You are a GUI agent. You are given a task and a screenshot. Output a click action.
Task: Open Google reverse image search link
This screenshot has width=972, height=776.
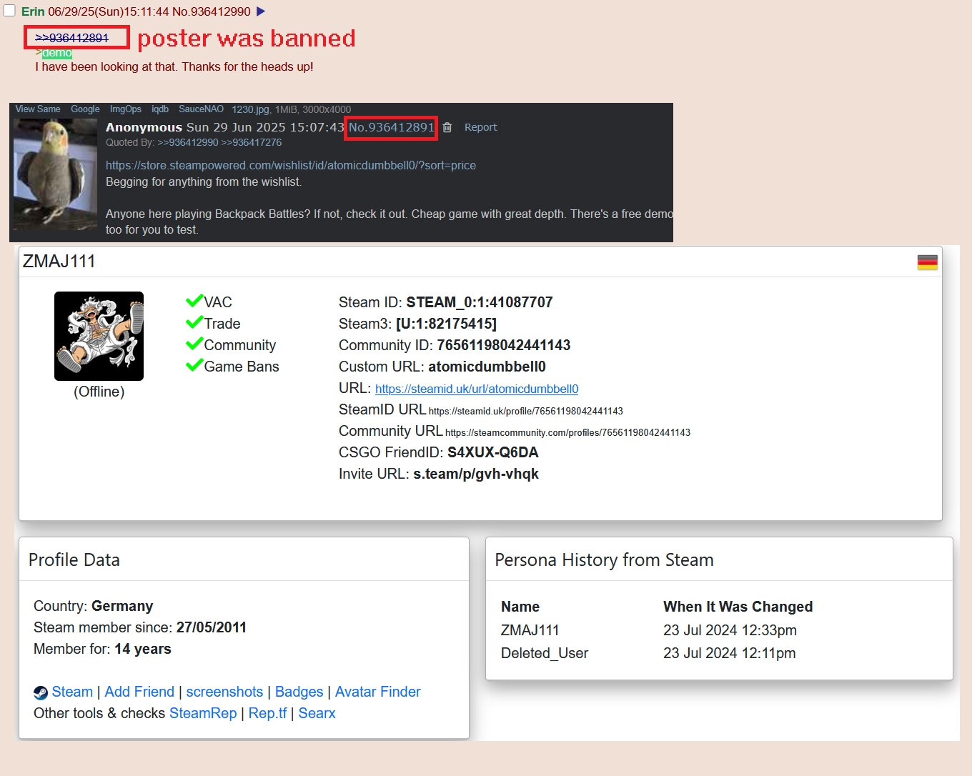[x=85, y=109]
